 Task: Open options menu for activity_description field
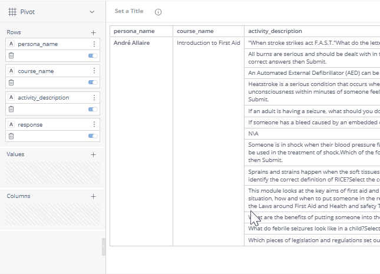pyautogui.click(x=94, y=98)
